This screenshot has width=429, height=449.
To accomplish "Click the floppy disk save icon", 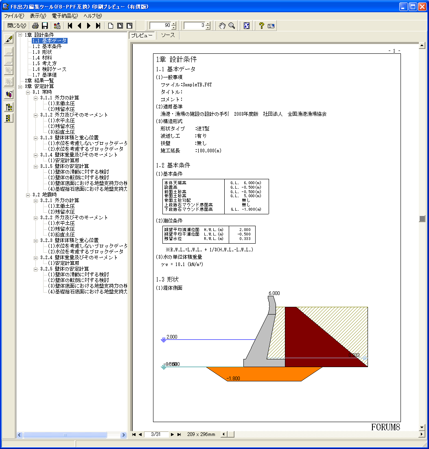I will 45,26.
